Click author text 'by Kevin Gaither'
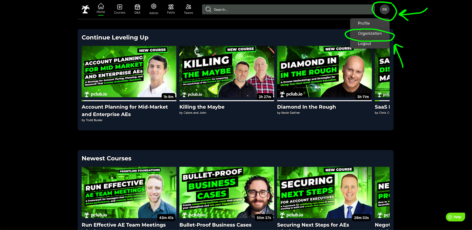Screen dimensions: 472x230 289,113
